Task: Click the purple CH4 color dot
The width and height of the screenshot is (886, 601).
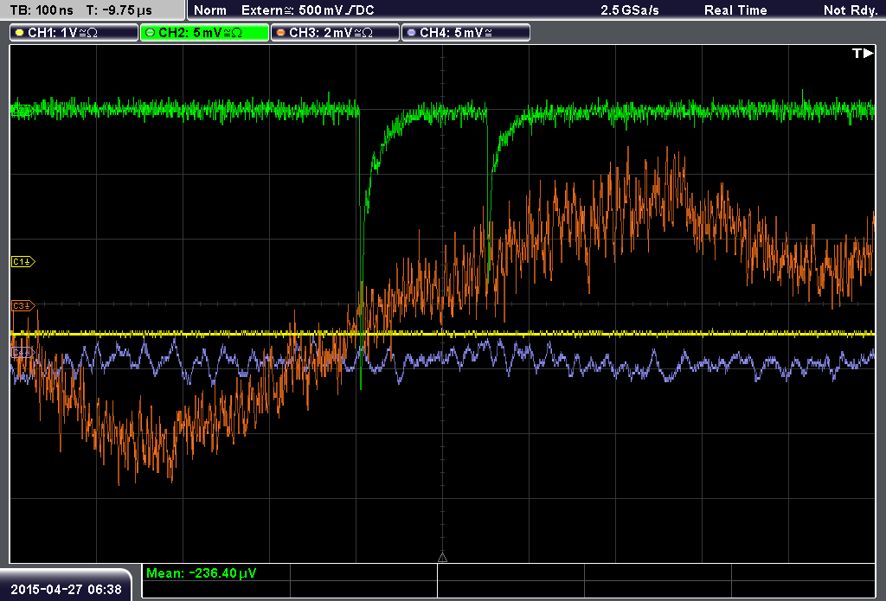Action: pos(411,33)
